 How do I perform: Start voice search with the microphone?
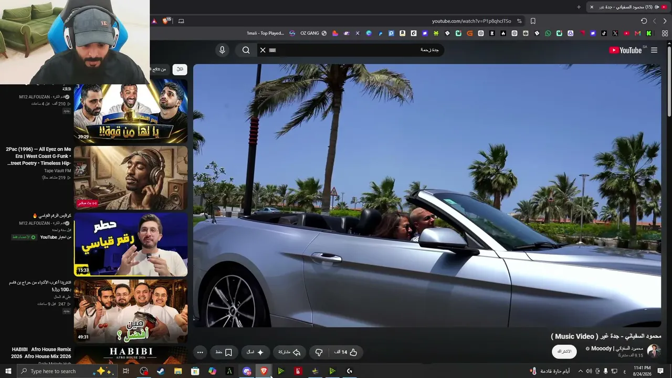coord(222,50)
